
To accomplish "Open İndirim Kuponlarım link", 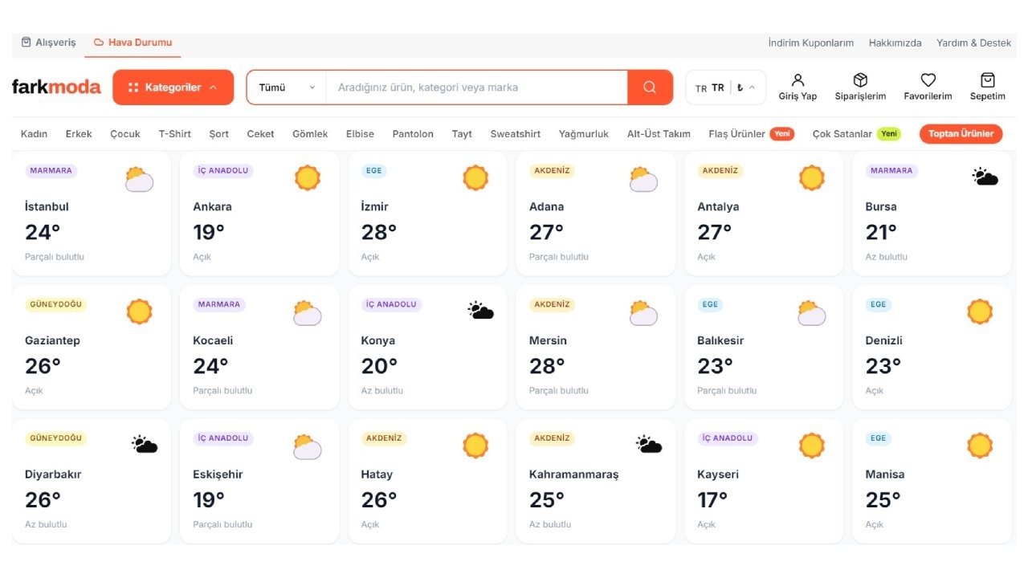I will click(x=810, y=43).
